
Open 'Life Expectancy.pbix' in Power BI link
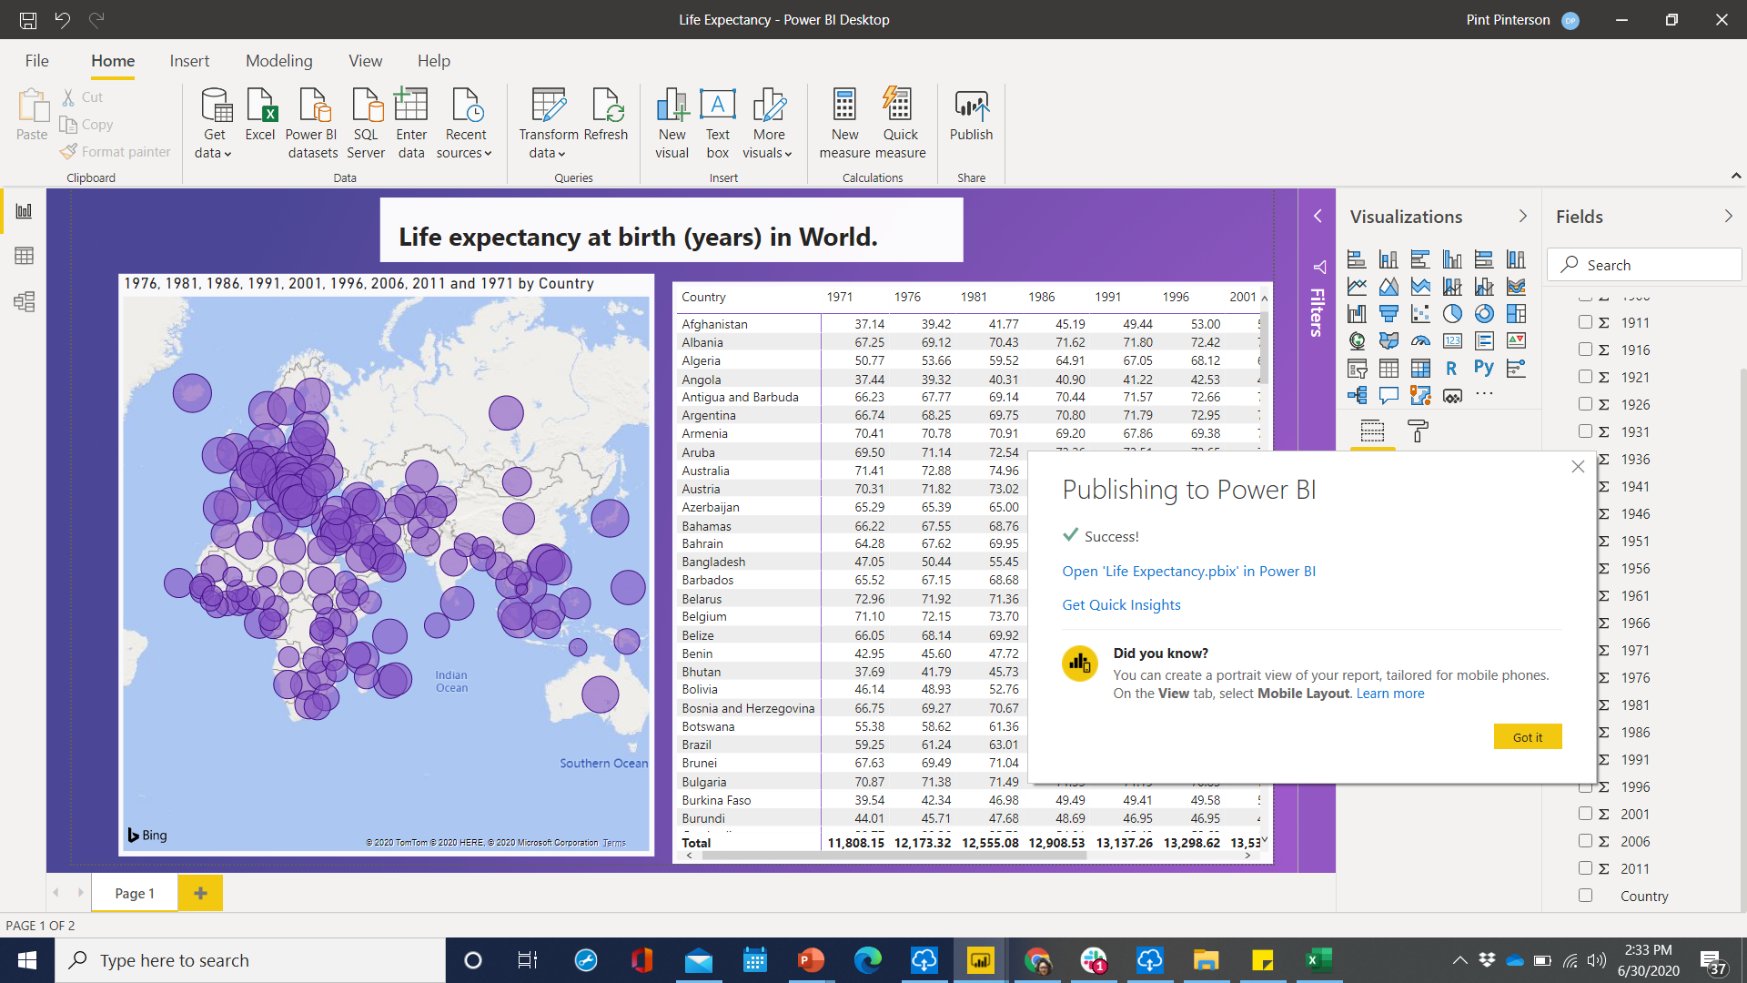(1188, 572)
